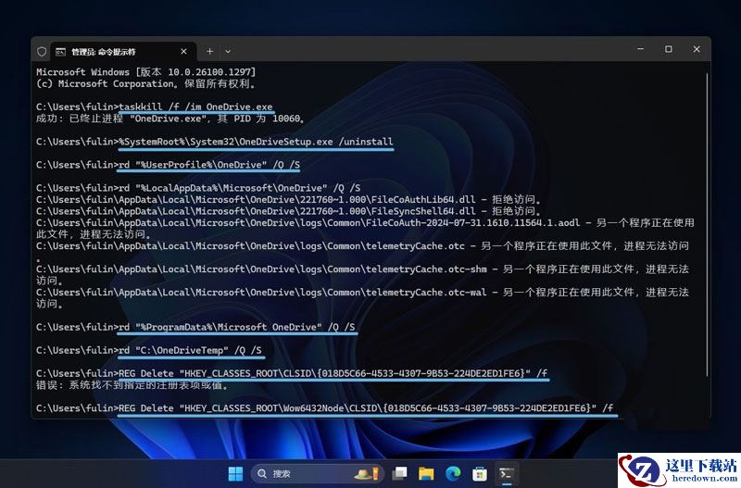Screen dimensions: 741x488
Task: Click the 成功: 已终止进程 OneDrive.exe message
Action: (x=170, y=119)
